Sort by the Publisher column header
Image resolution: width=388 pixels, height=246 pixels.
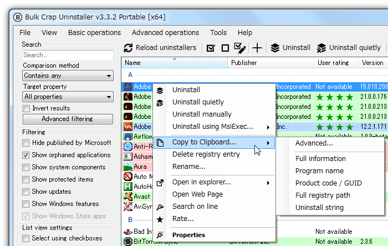tap(270, 63)
